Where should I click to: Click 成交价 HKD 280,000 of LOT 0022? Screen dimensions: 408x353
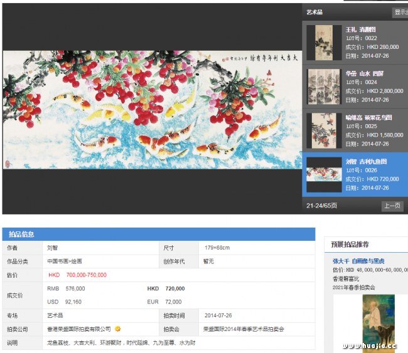(372, 47)
